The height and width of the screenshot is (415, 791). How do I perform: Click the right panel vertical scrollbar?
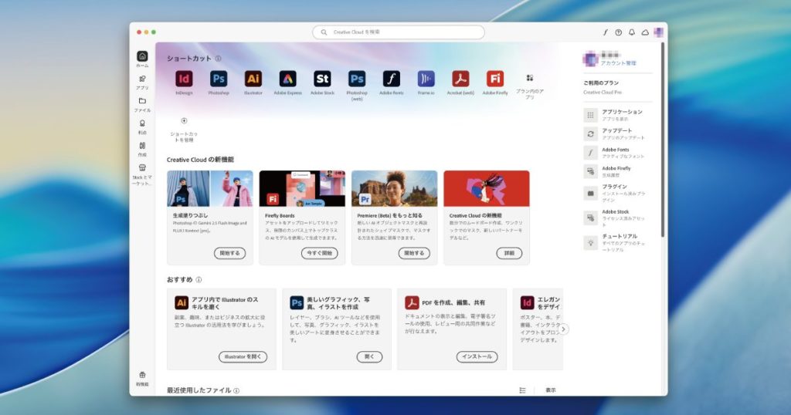pos(662,140)
